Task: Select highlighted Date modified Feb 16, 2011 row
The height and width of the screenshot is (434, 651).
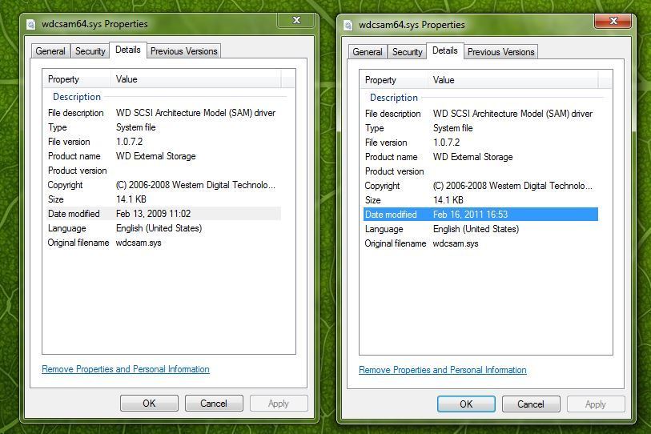Action: [480, 215]
